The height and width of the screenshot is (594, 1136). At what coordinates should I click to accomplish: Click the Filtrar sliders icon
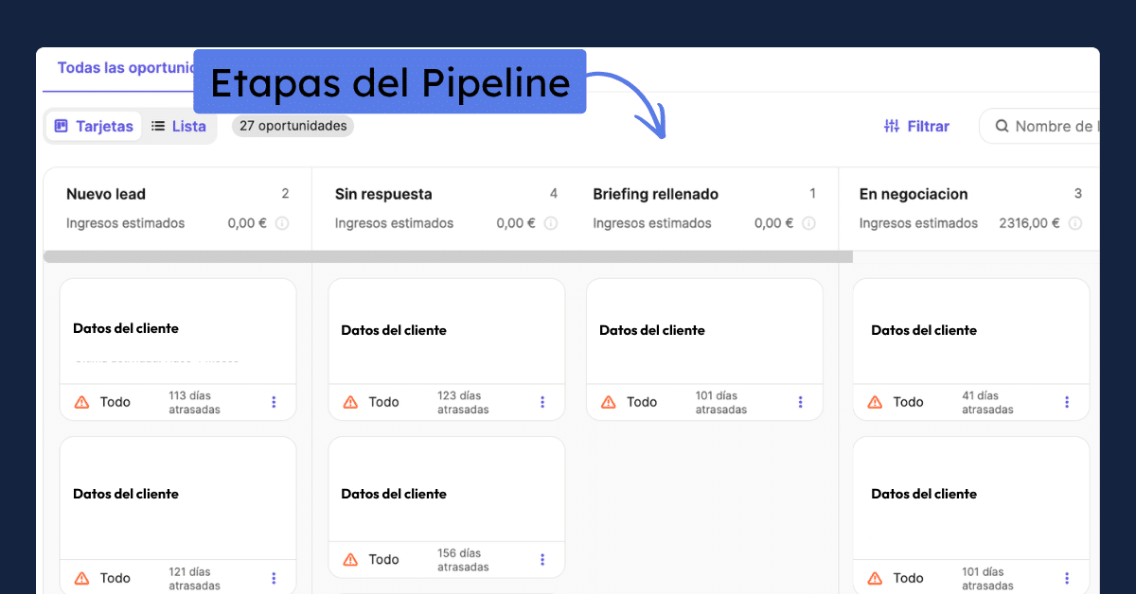pyautogui.click(x=892, y=126)
